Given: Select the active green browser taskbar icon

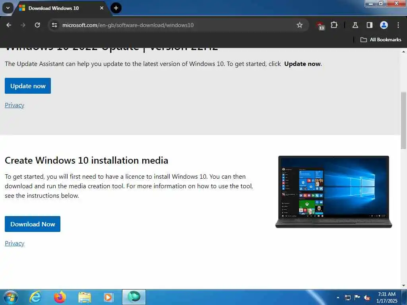Looking at the screenshot, I should [x=134, y=297].
